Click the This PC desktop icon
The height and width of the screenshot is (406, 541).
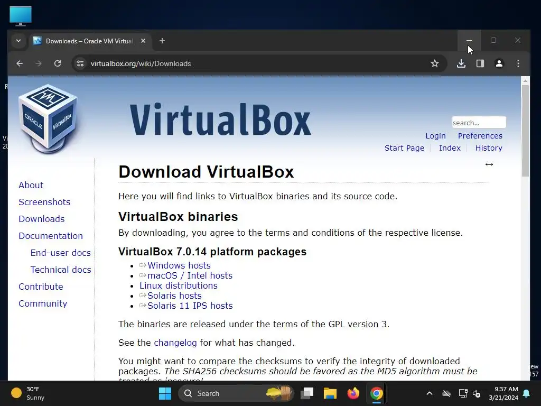click(21, 16)
